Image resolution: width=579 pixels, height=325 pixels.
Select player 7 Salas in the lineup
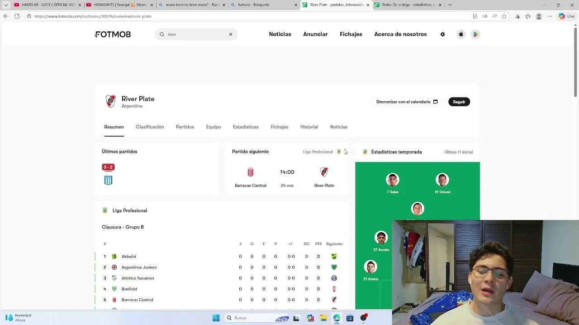coord(393,184)
